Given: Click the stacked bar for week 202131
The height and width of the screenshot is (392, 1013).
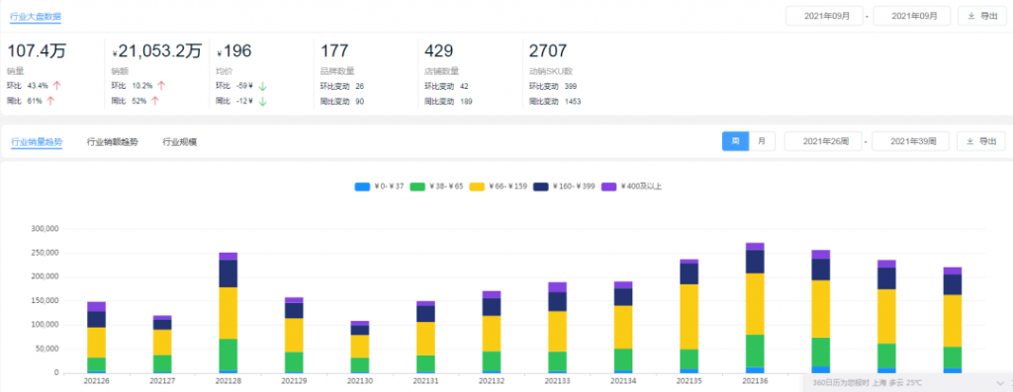Looking at the screenshot, I should (425, 337).
